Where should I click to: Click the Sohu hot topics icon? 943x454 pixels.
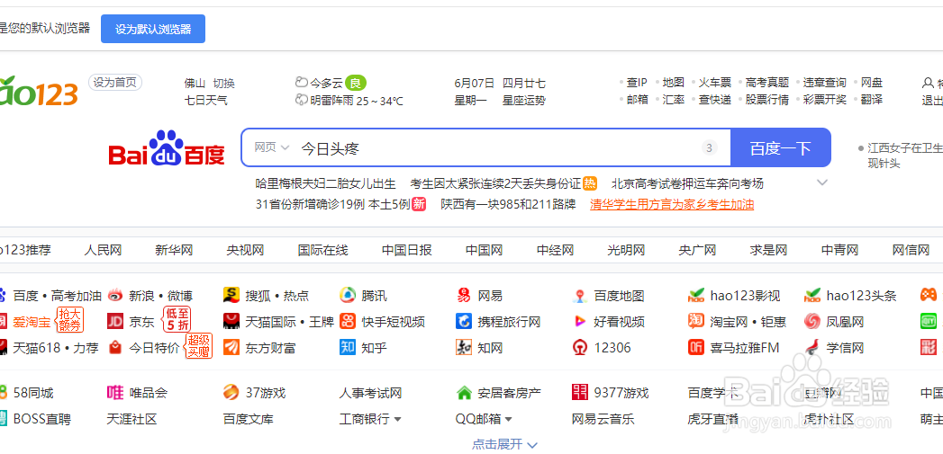[x=231, y=295]
